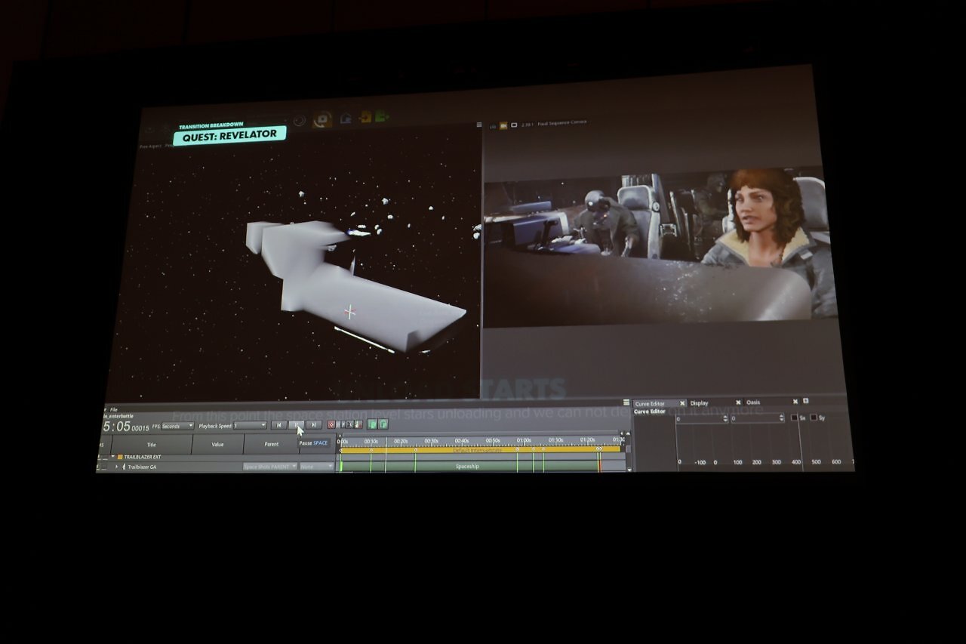
Task: Expand the Trailblazer GA track
Action: [x=117, y=467]
